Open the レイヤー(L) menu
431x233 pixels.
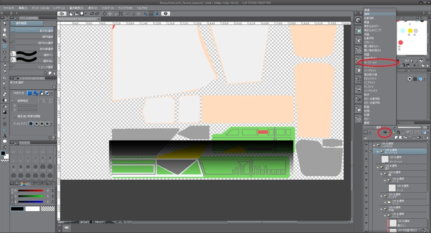58,8
